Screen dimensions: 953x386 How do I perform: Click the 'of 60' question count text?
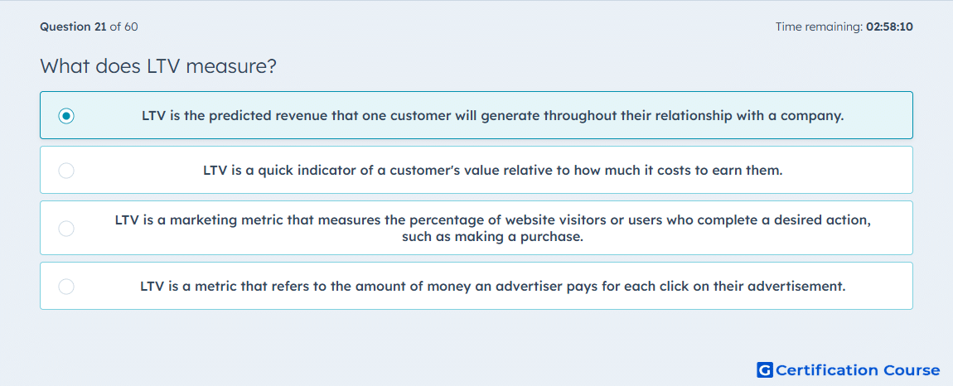click(x=123, y=27)
